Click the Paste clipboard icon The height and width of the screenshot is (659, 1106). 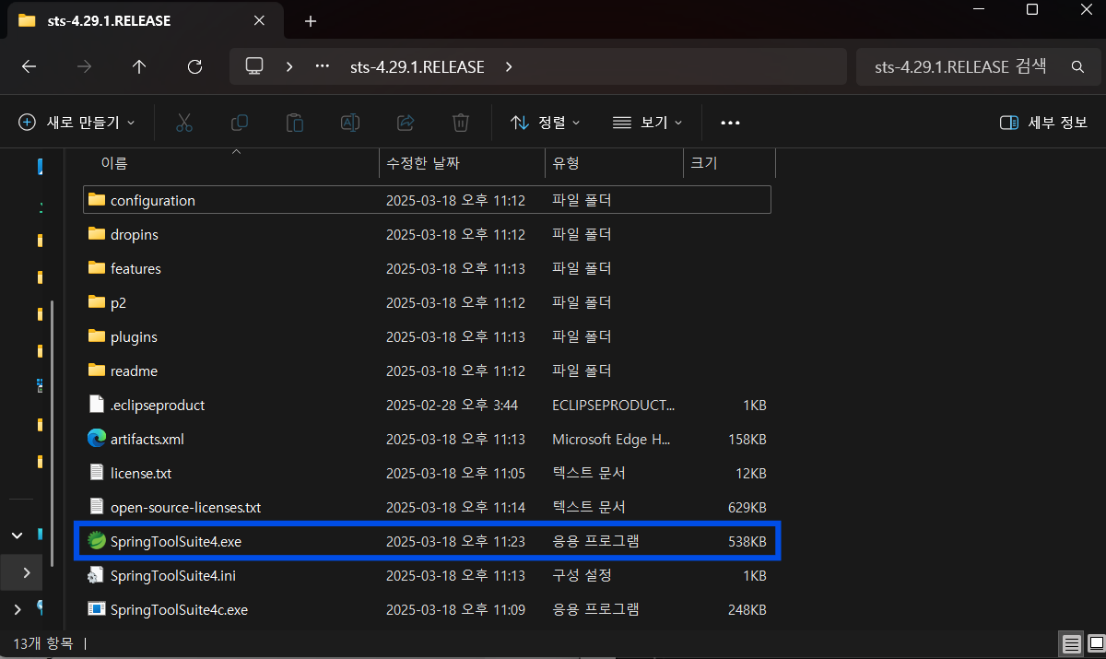tap(295, 122)
